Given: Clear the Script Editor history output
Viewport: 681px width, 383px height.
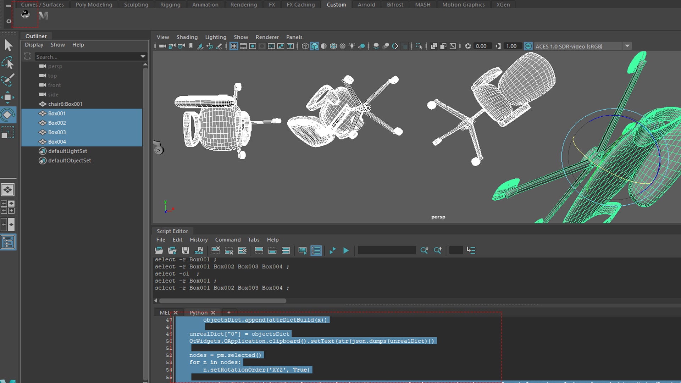Looking at the screenshot, I should click(x=215, y=250).
